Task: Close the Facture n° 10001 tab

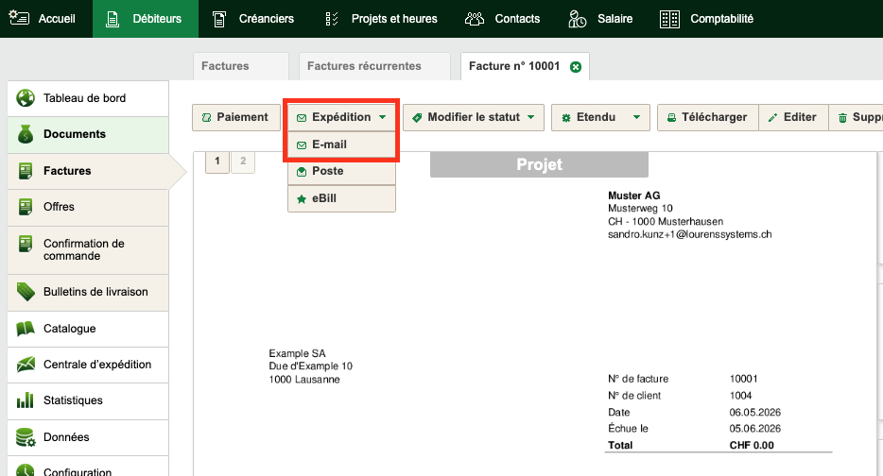Action: pyautogui.click(x=576, y=67)
